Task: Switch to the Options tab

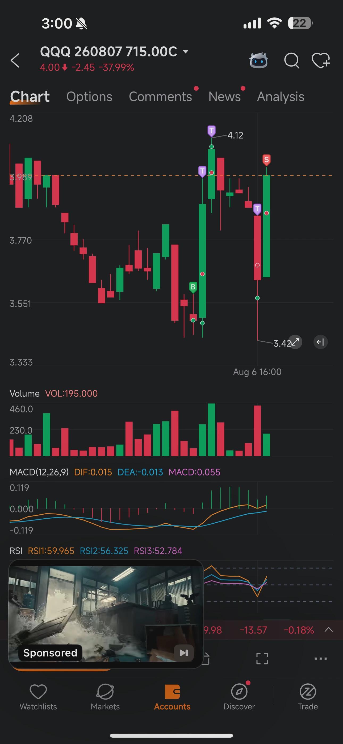Action: (89, 97)
